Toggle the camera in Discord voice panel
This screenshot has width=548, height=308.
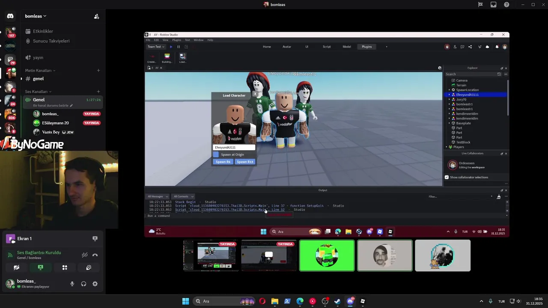point(16,267)
